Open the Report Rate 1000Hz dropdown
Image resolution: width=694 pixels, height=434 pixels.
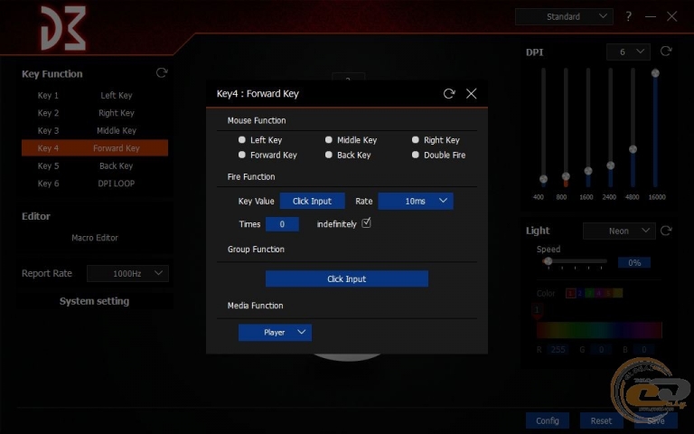(x=127, y=274)
